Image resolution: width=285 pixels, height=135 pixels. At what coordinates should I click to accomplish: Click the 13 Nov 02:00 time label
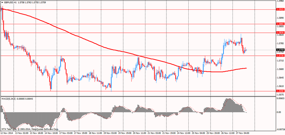21,133
